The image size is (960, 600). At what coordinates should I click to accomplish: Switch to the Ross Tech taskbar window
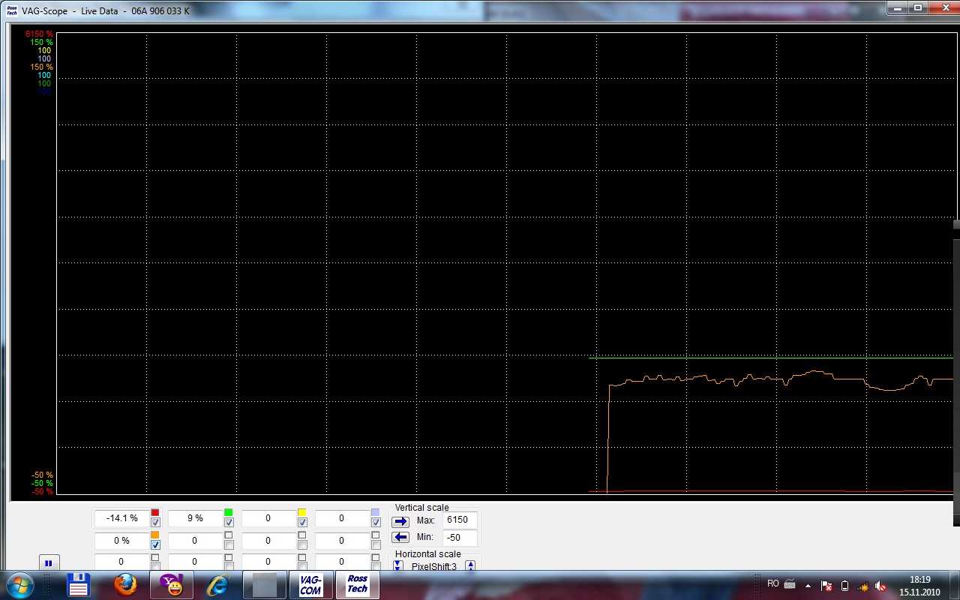(357, 585)
